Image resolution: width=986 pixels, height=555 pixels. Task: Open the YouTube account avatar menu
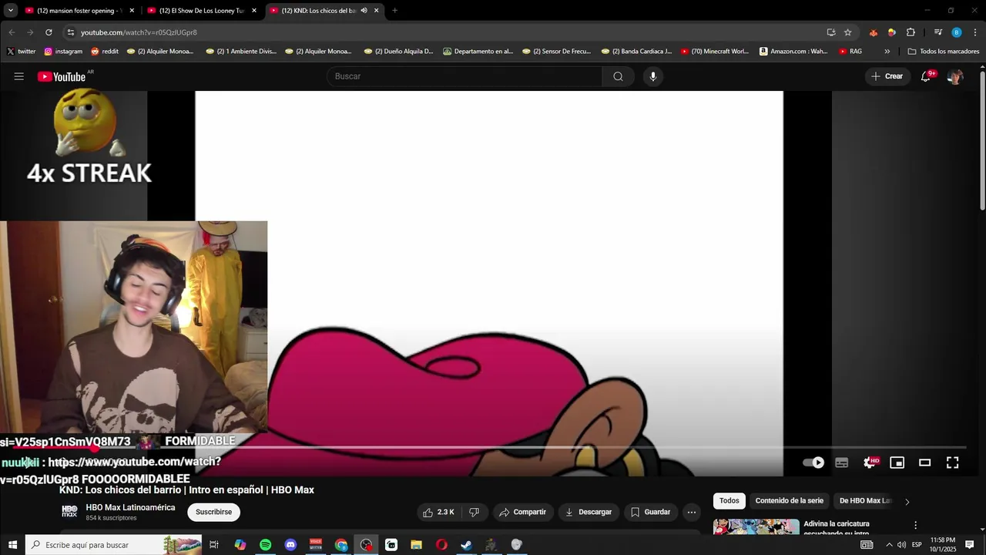coord(955,76)
